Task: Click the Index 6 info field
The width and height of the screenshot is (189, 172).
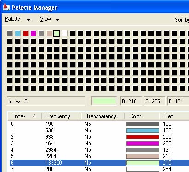Action: click(x=46, y=101)
